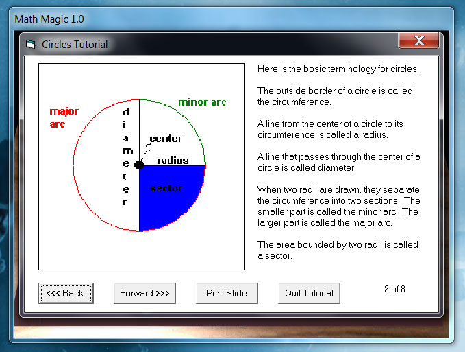This screenshot has width=465, height=352.
Task: Click the circumference definition paragraph
Action: click(335, 96)
